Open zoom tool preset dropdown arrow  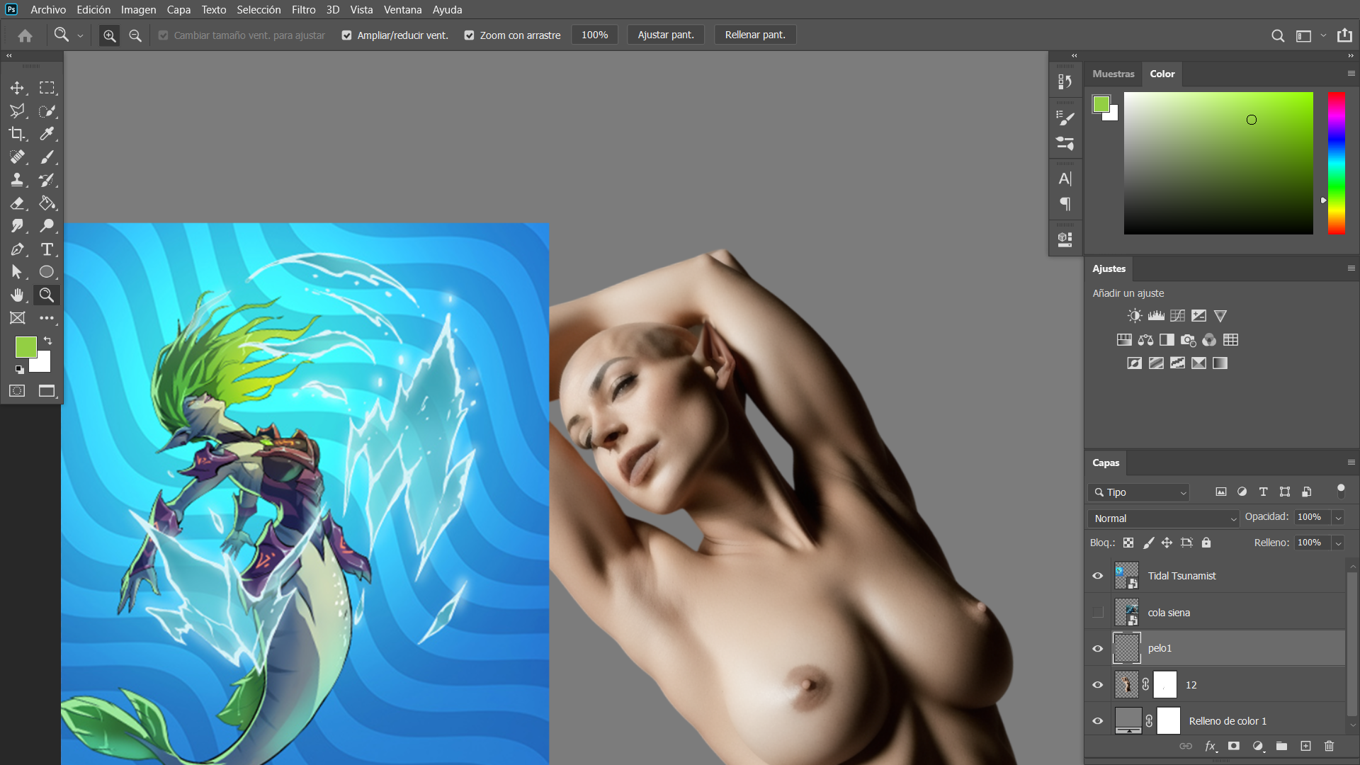80,35
